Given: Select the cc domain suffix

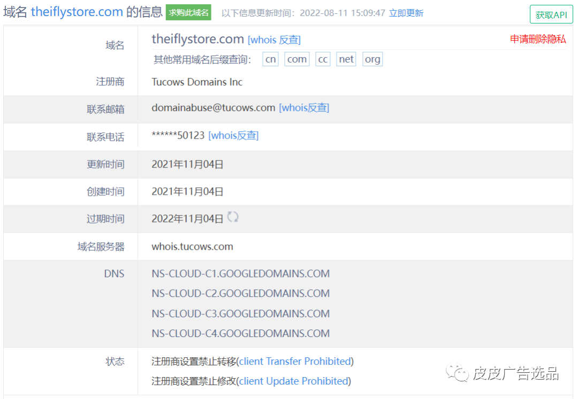Looking at the screenshot, I should point(323,59).
